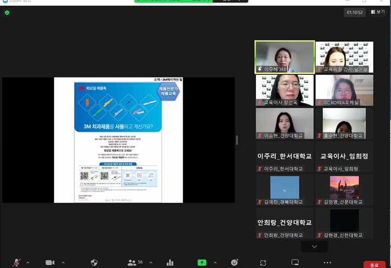391x268 pixels.
Task: Open the Whiteboards screen icon
Action: point(295,262)
